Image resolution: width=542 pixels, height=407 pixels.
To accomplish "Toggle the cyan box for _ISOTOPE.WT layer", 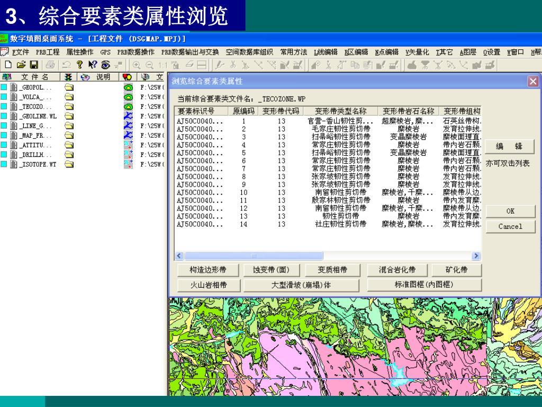I will point(4,164).
